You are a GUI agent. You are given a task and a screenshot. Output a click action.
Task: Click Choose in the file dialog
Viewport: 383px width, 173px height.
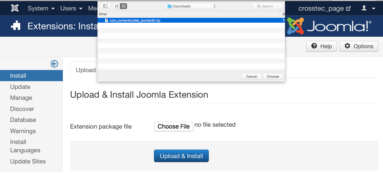(x=273, y=76)
